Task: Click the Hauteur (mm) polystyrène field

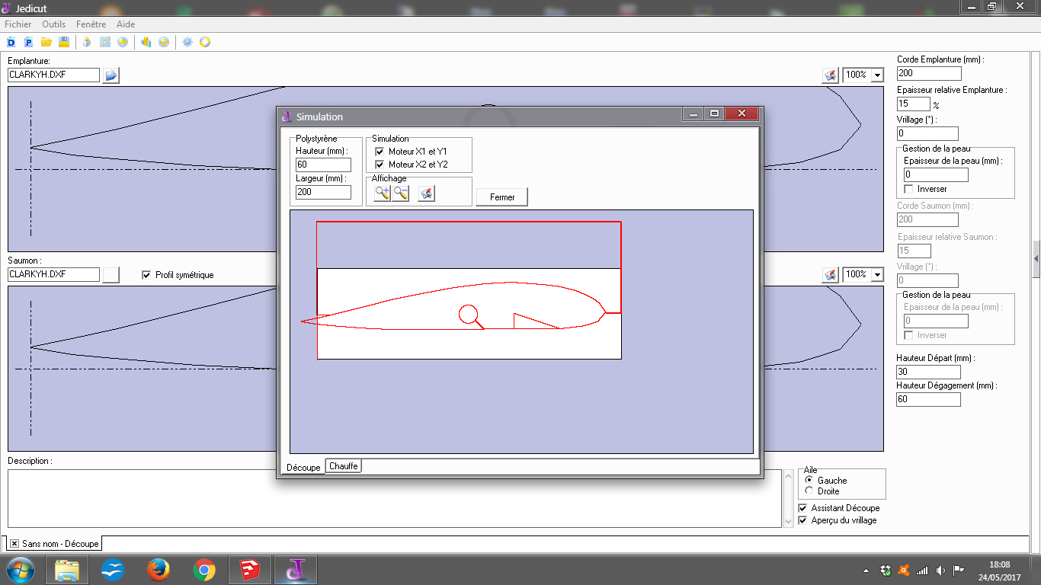Action: [323, 165]
